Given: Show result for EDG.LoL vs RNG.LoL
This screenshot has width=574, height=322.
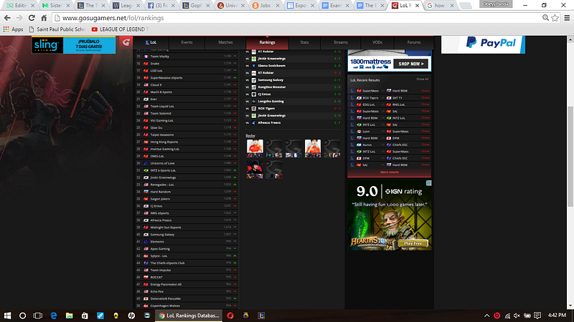Looking at the screenshot, I should coord(425,104).
